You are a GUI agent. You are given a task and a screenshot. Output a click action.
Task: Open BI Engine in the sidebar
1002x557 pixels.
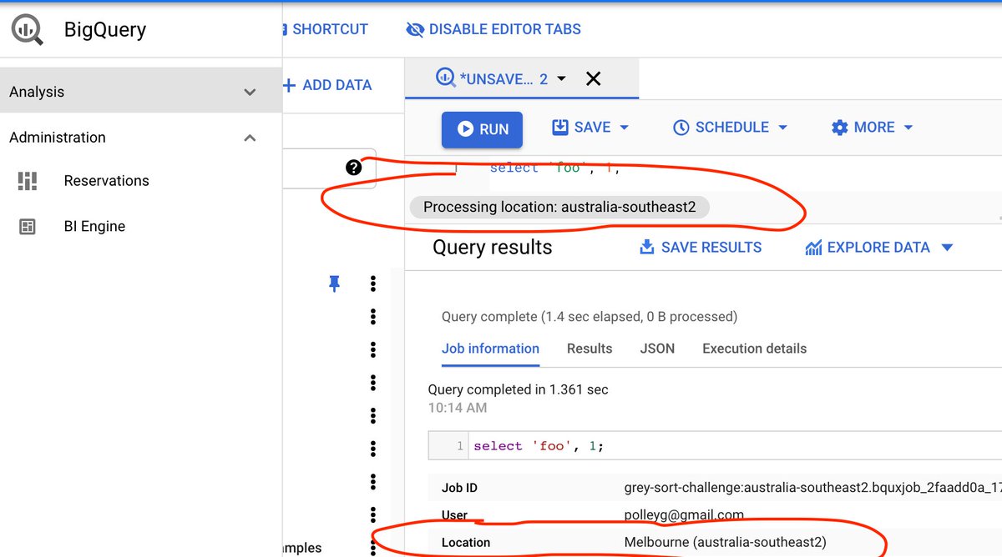pos(94,227)
